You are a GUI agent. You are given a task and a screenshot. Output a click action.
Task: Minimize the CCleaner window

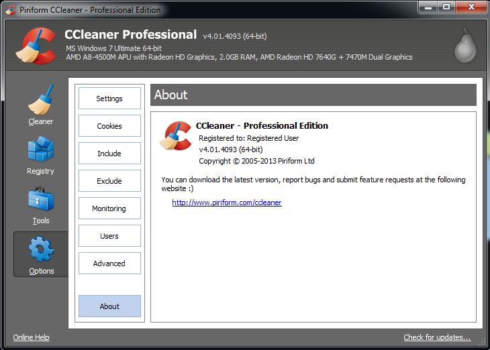coord(428,7)
